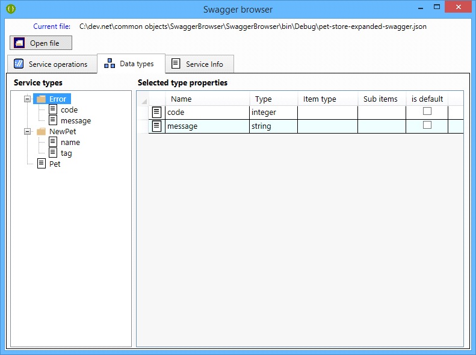Viewport: 476px width, 355px height.
Task: Click the row icon for code in grid
Action: point(156,113)
